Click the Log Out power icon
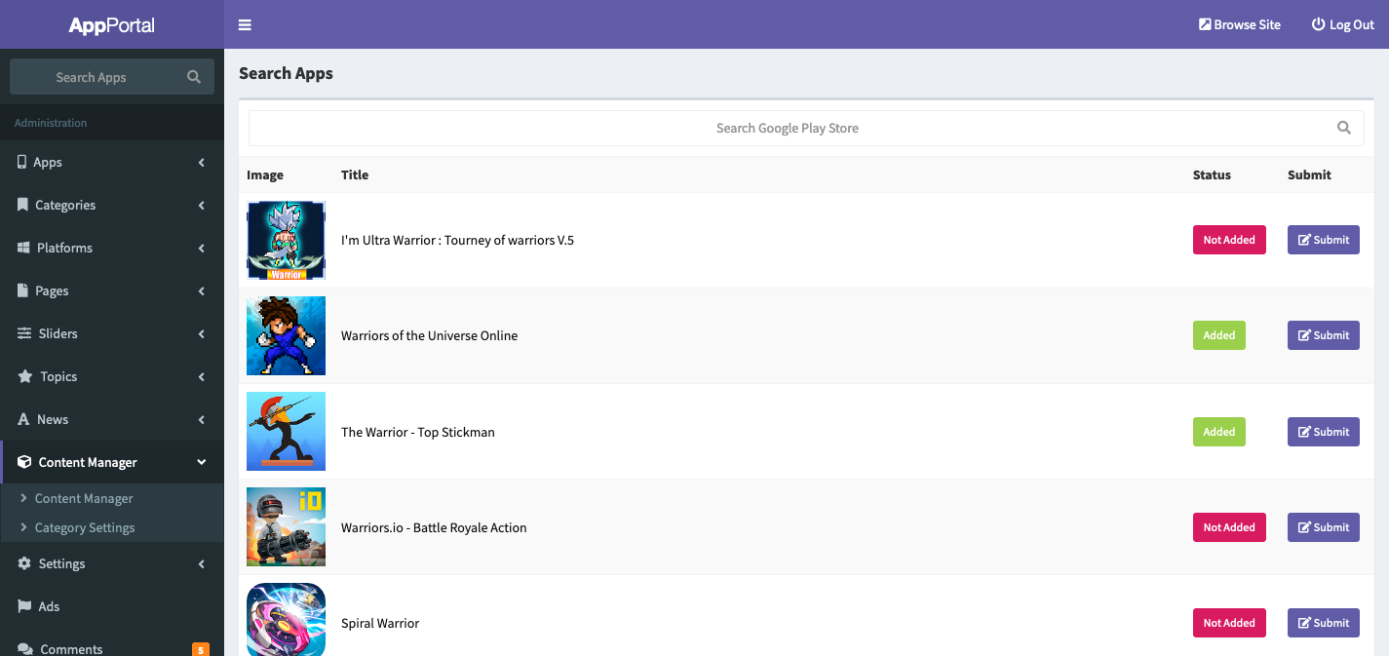This screenshot has width=1389, height=656. pos(1318,24)
